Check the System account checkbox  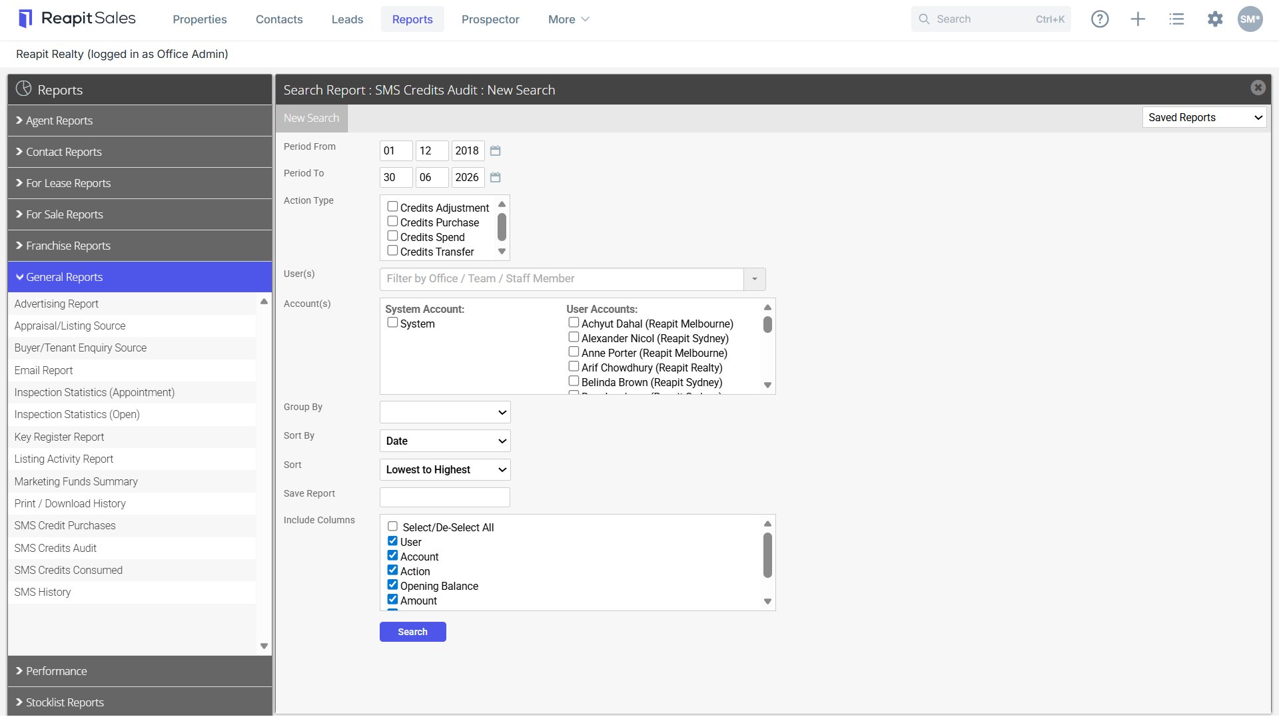point(392,323)
